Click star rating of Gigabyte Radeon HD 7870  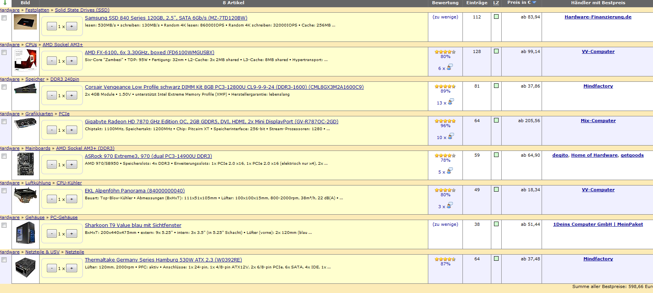[x=445, y=121]
